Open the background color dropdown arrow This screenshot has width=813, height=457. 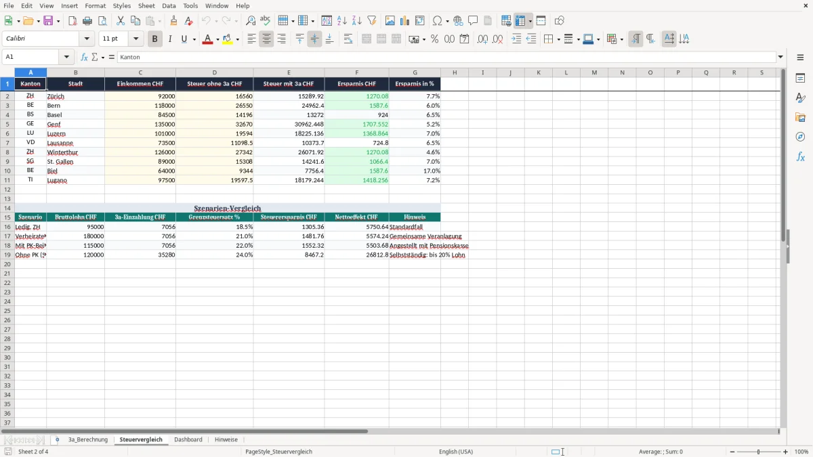pyautogui.click(x=238, y=39)
